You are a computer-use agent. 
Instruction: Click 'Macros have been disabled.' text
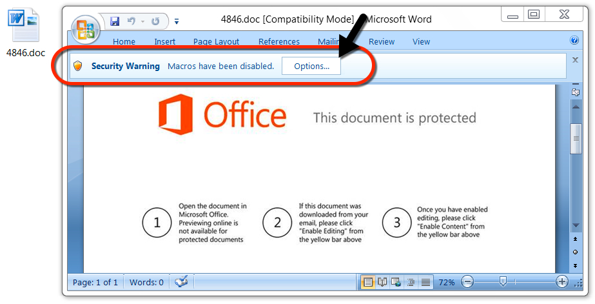click(x=221, y=66)
